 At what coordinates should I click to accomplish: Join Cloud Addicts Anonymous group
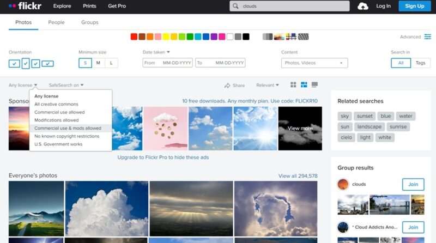[x=413, y=227]
